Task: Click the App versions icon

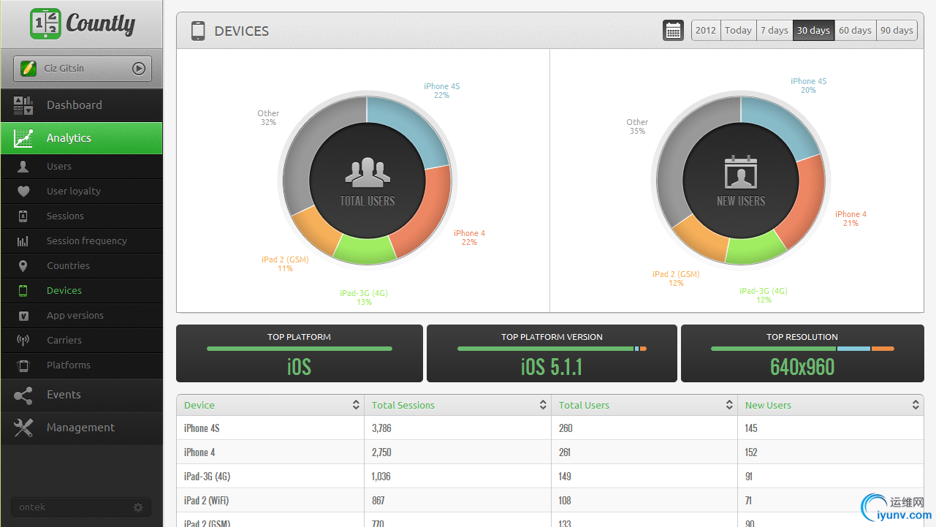Action: (x=23, y=316)
